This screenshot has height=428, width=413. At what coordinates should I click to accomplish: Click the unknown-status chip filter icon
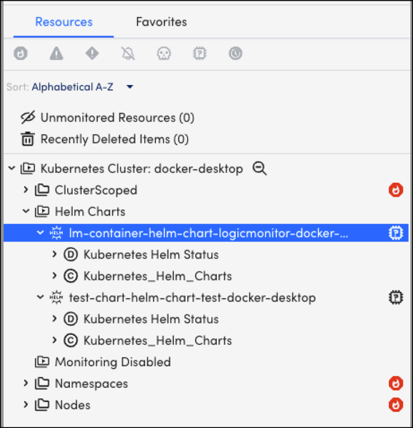(200, 53)
